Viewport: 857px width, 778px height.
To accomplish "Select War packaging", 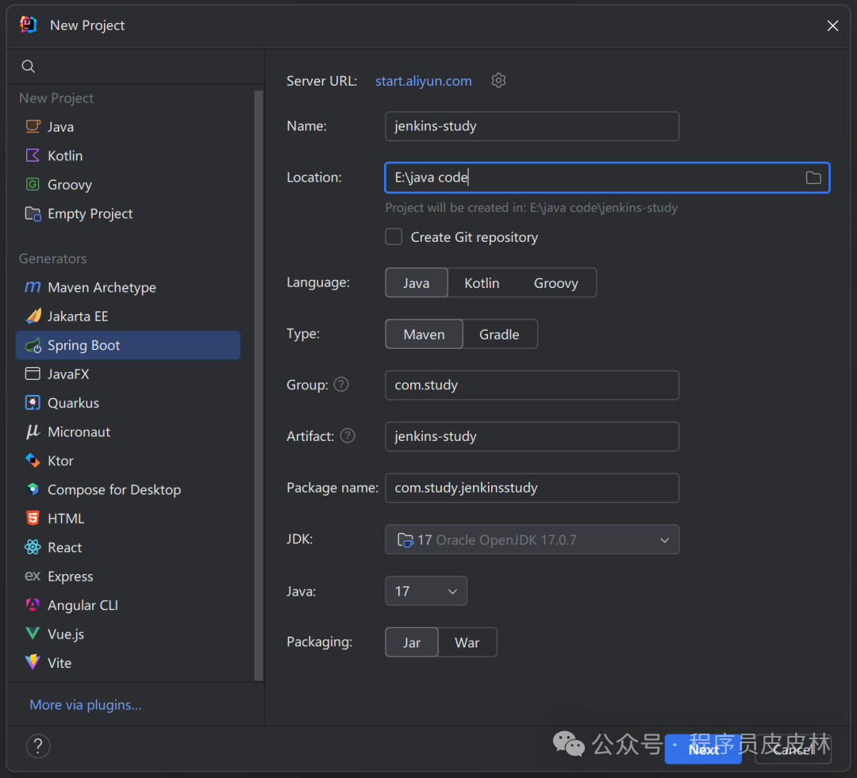I will coord(467,642).
